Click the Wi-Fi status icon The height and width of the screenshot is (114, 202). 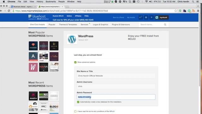(146, 2)
